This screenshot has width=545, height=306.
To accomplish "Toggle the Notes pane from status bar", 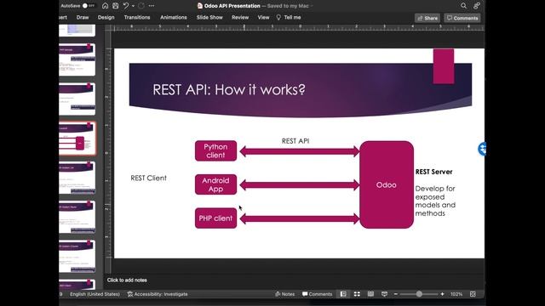I will coord(285,294).
